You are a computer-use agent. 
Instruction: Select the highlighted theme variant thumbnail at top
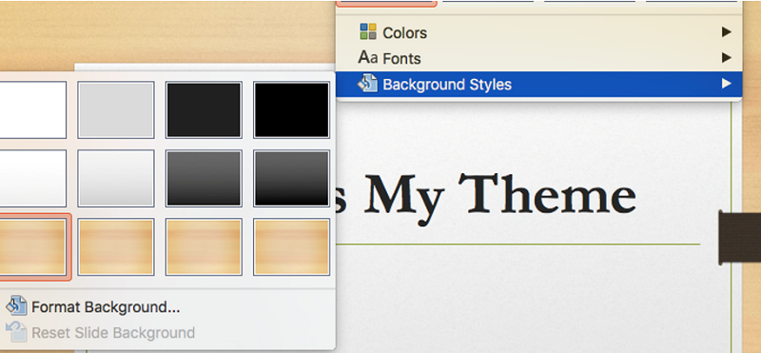pyautogui.click(x=387, y=3)
